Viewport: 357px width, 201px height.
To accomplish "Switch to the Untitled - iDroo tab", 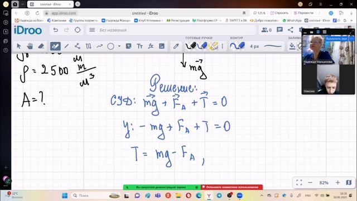I will [x=50, y=4].
